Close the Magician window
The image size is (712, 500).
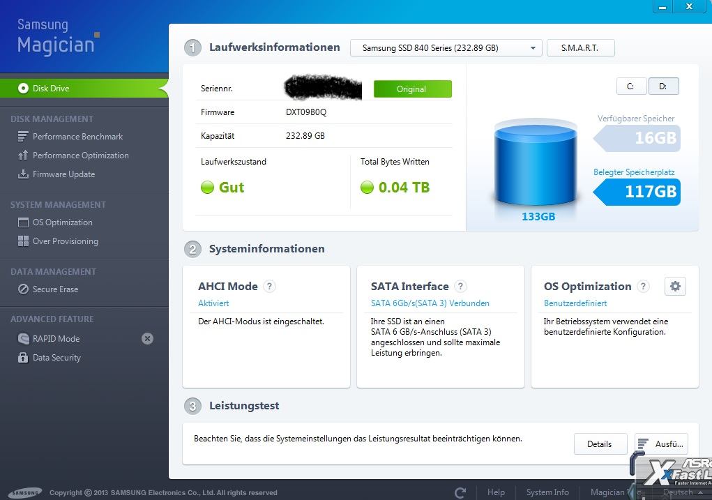689,6
